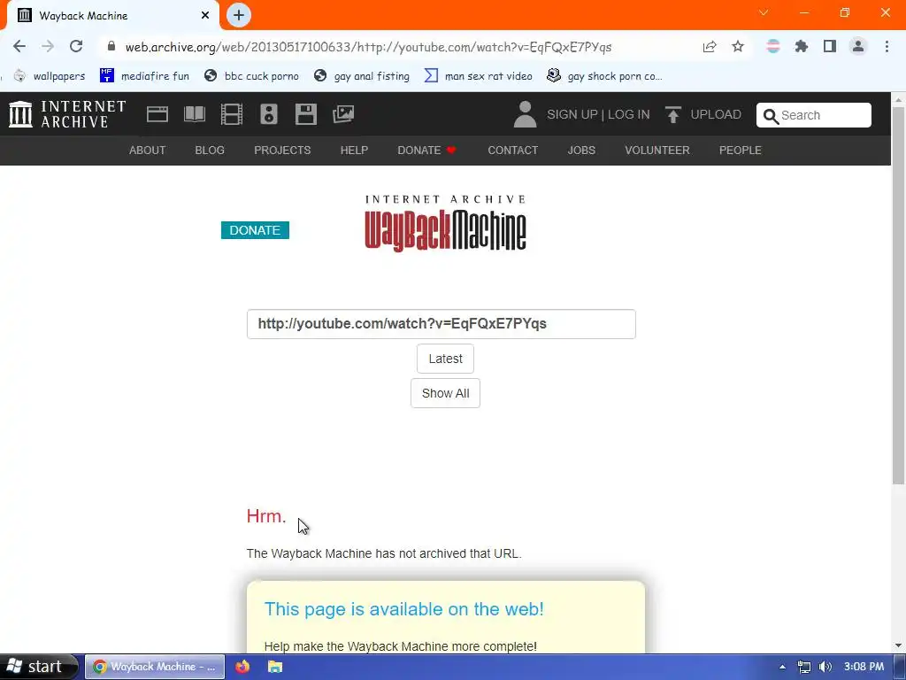
Task: Open the Internet Archive home logo
Action: 67,114
